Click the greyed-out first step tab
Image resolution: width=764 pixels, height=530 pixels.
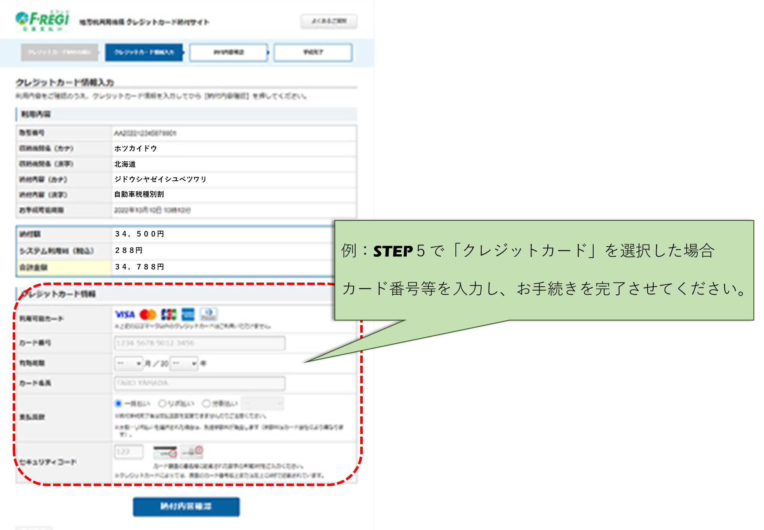59,52
